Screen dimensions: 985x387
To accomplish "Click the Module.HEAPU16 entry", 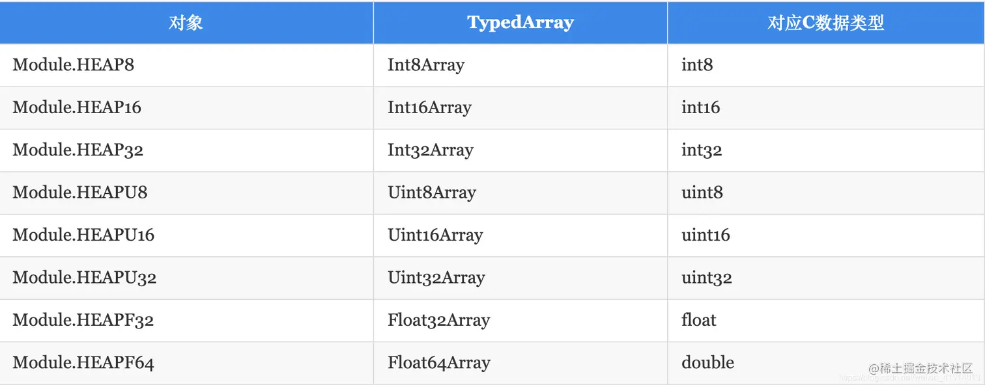I will click(x=83, y=235).
